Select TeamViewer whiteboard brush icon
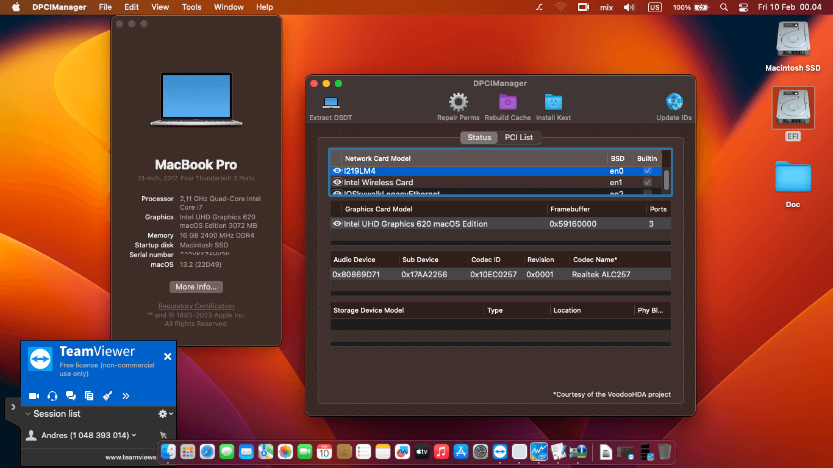 point(107,396)
